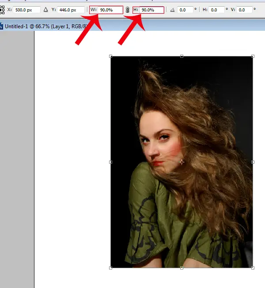265x288 pixels.
Task: Click the W width percentage field
Action: coord(110,10)
